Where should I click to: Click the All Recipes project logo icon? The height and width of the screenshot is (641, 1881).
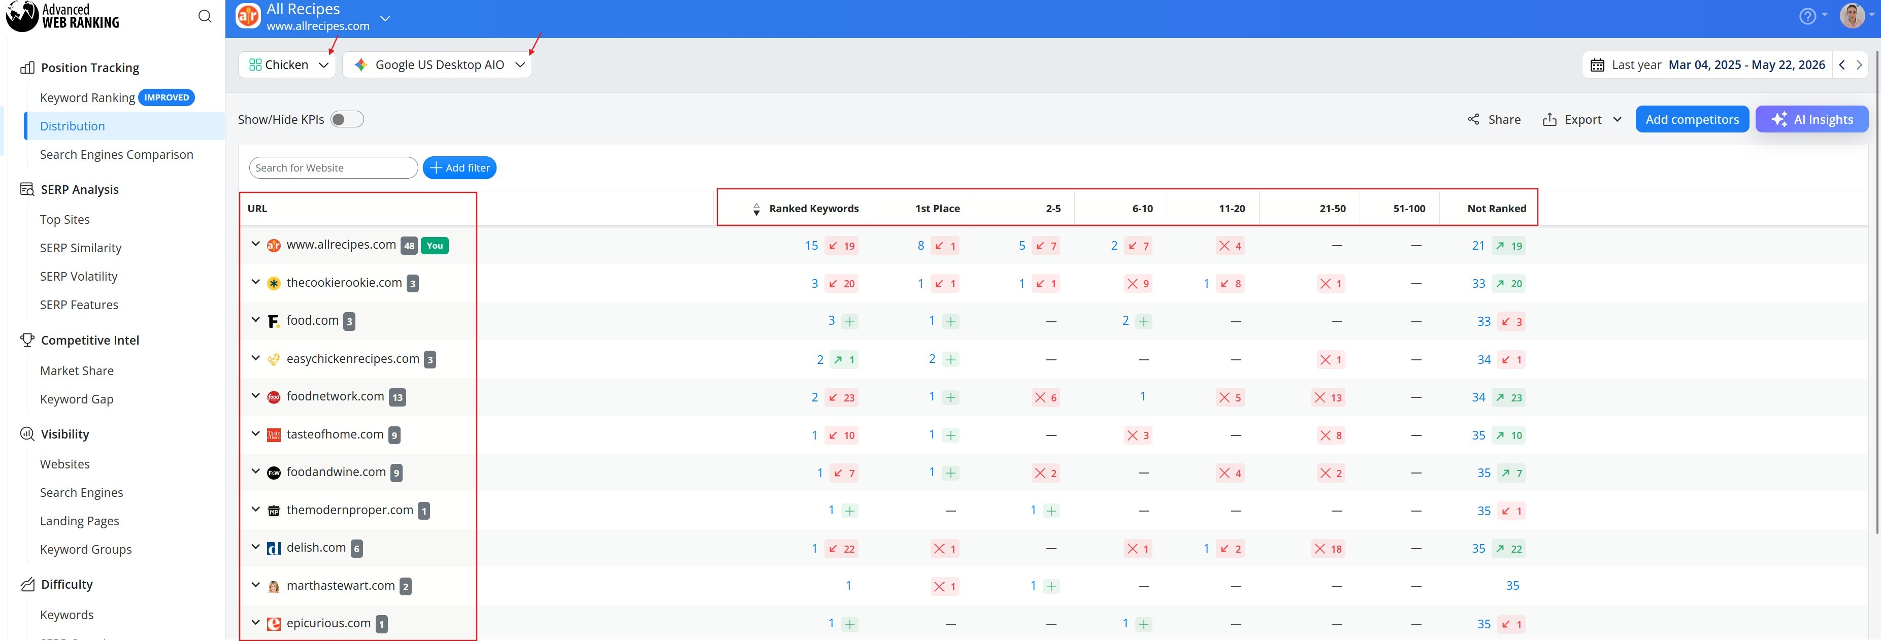pos(248,15)
